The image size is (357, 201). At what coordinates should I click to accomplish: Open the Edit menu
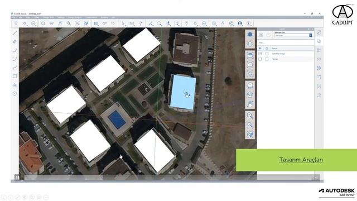pyautogui.click(x=21, y=17)
